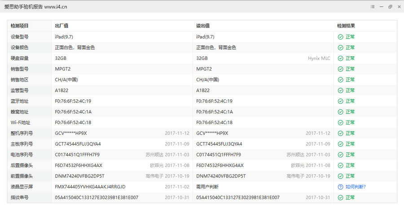
Task: Click read value CH/A(中国)
Action: tap(208, 80)
